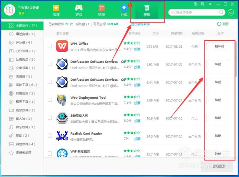Check the 360驱动大师 checkbox
Viewport: 239px width, 177px height.
pyautogui.click(x=50, y=118)
